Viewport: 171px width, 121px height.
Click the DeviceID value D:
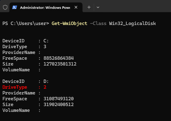(46, 81)
